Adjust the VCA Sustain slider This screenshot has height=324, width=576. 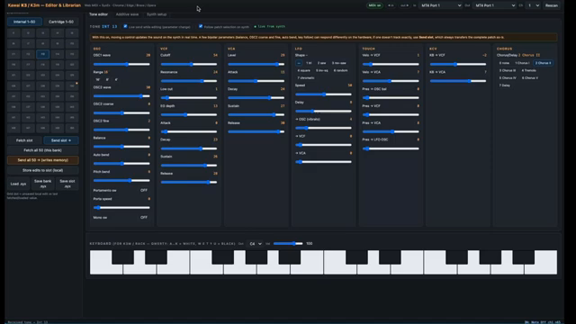coord(256,114)
